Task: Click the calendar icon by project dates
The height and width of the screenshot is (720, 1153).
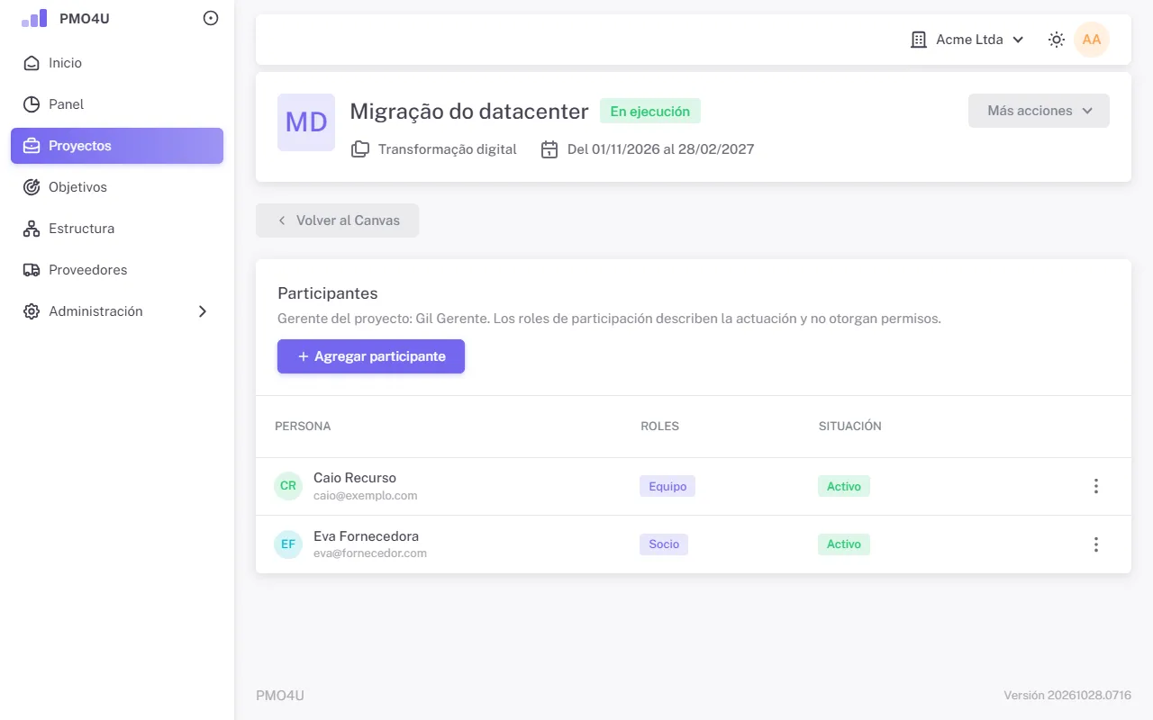Action: point(549,149)
